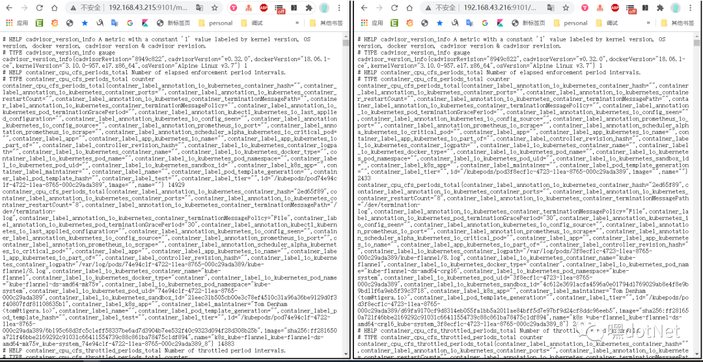This screenshot has width=703, height=362.
Task: Open the Apps (应用) shortcut in left bookmarks bar
Action: pyautogui.click(x=17, y=23)
